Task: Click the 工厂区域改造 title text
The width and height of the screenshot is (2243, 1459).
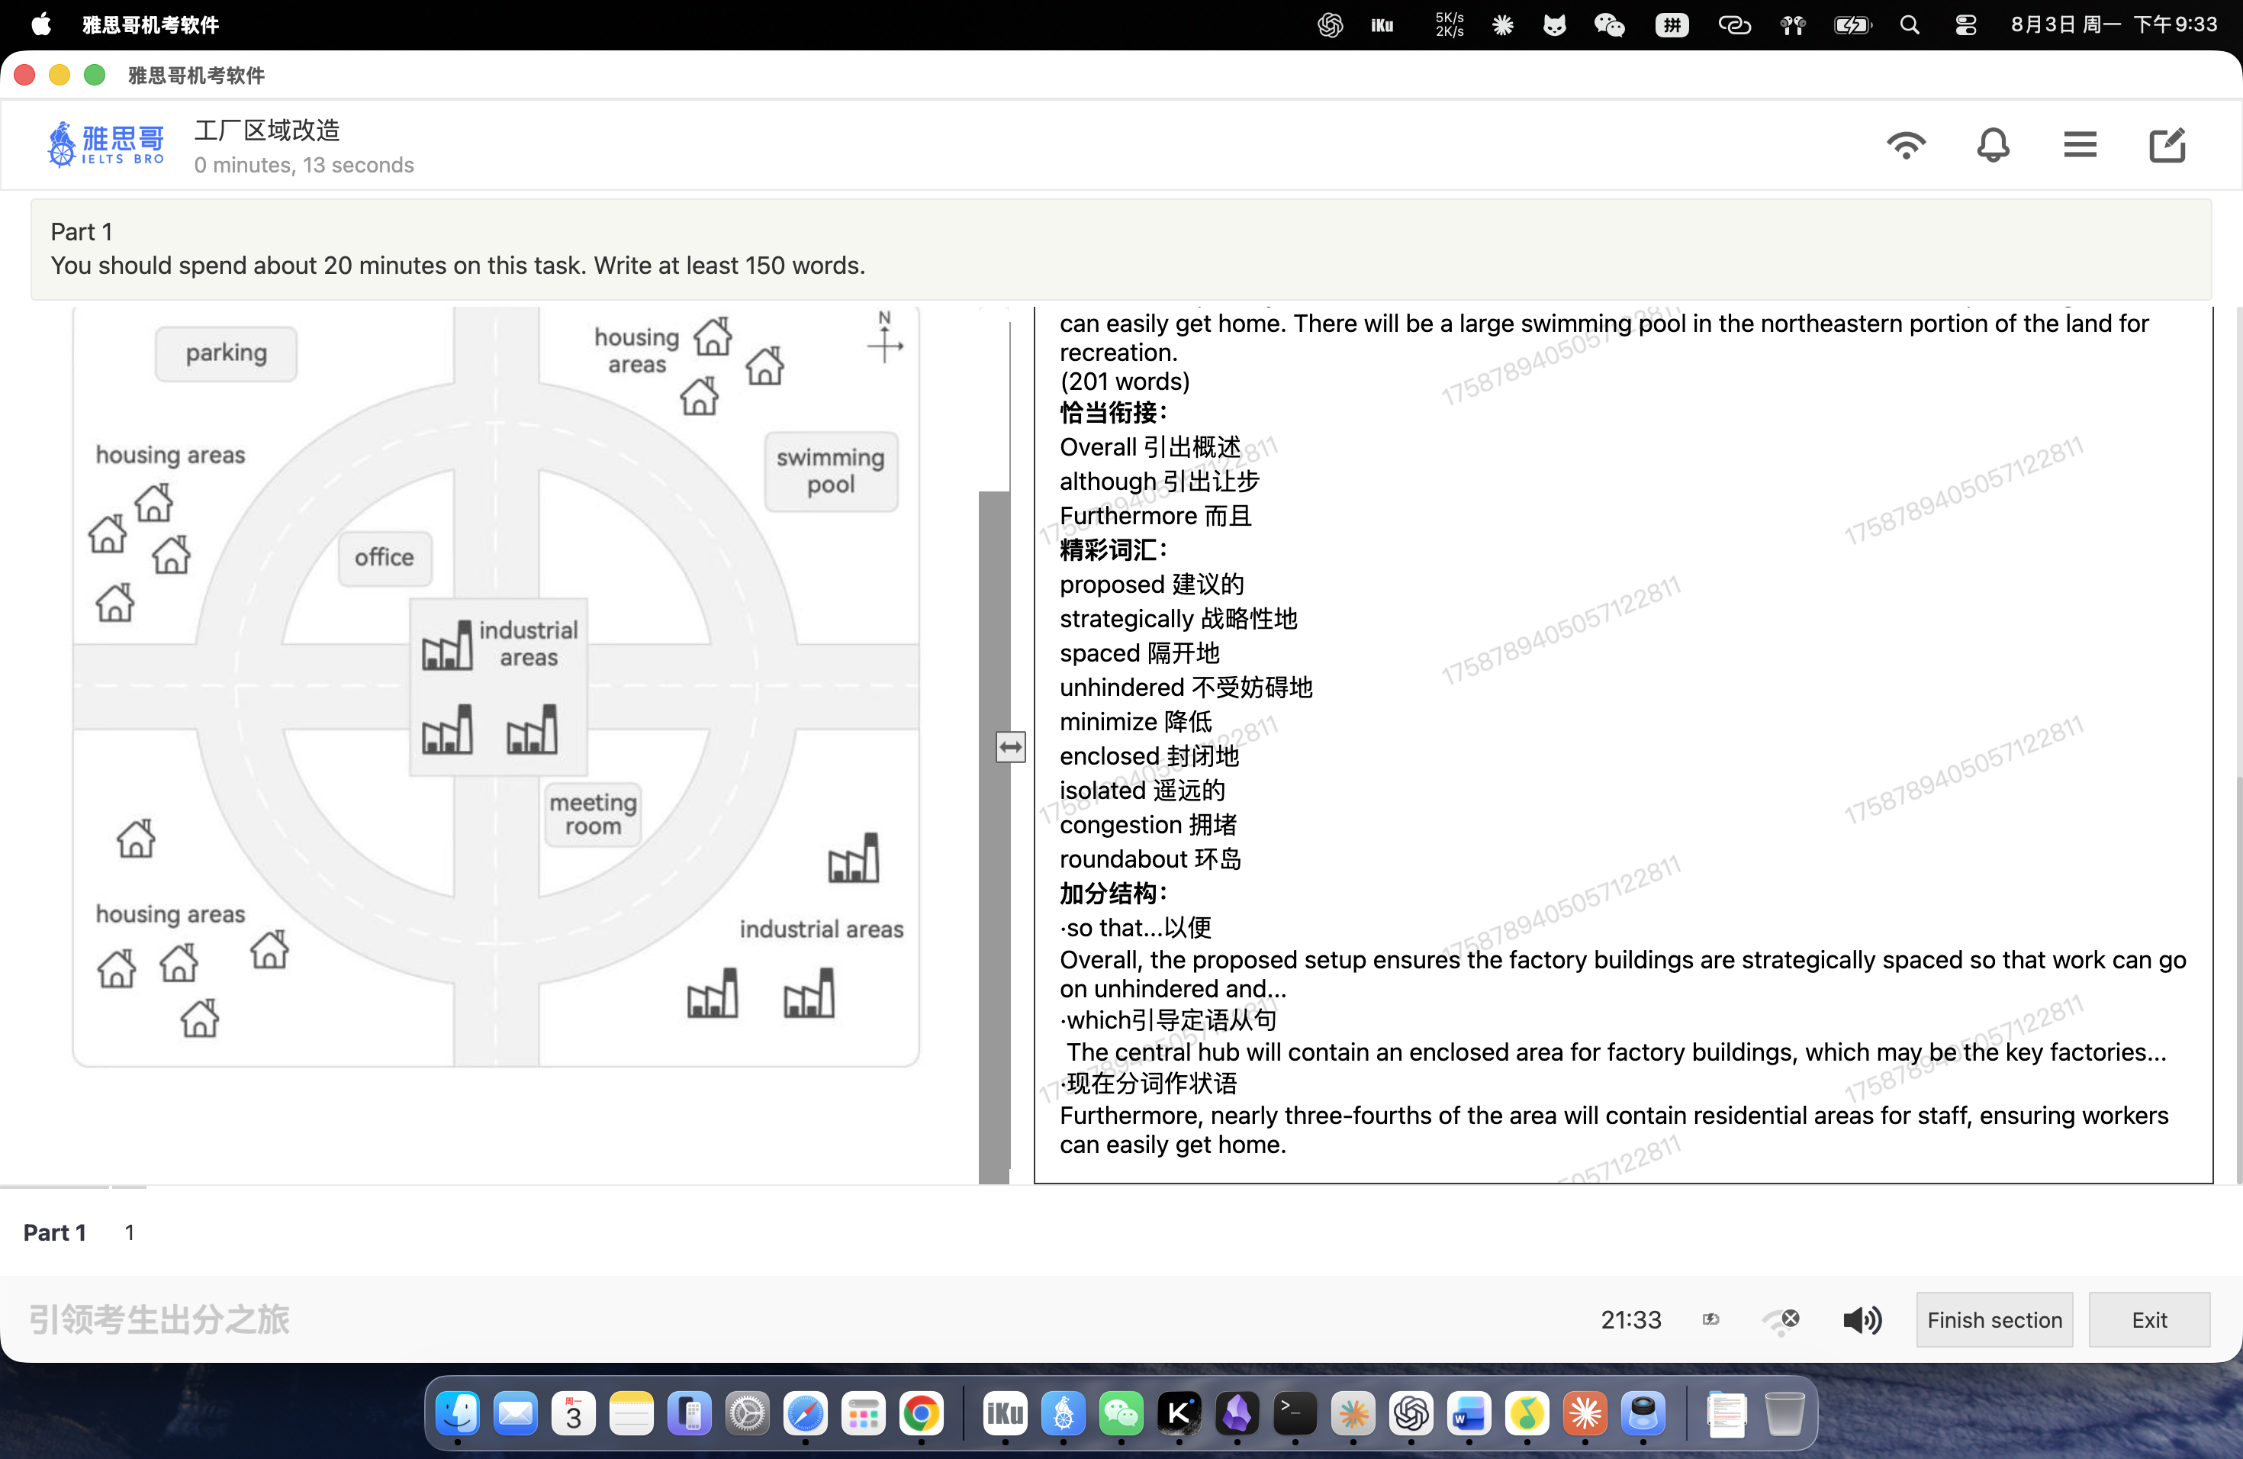Action: tap(267, 130)
